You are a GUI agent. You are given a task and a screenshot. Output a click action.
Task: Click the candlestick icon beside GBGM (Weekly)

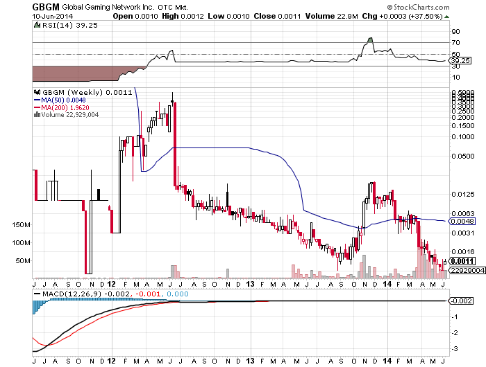(x=37, y=92)
